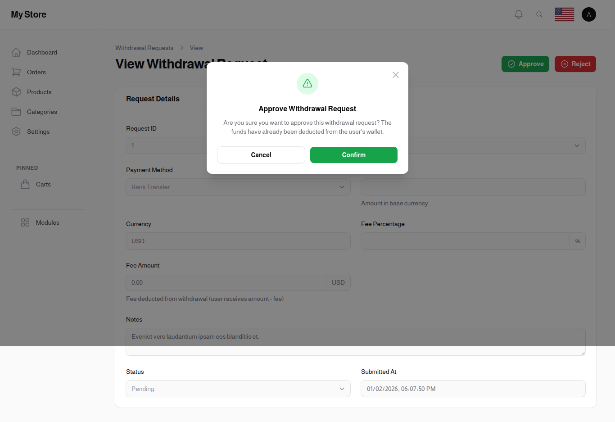Click the Fee Amount input field
This screenshot has height=422, width=615.
[x=225, y=282]
